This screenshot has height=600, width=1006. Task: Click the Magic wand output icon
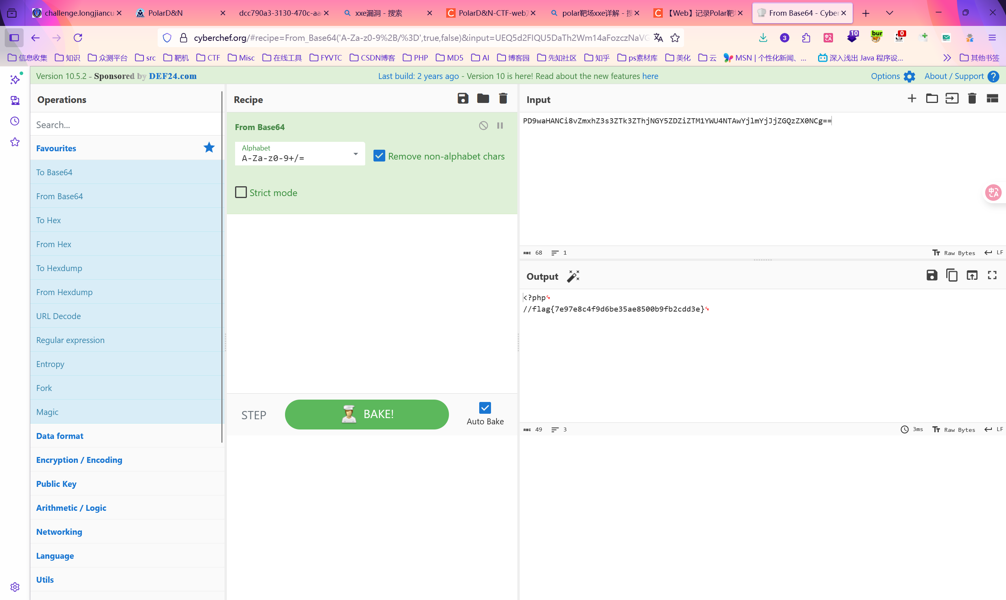(x=573, y=277)
